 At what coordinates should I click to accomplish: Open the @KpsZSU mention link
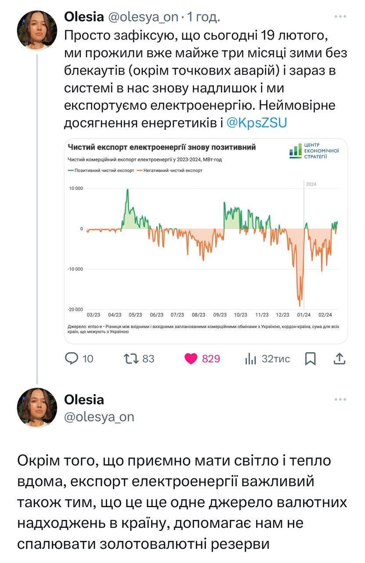(x=257, y=123)
